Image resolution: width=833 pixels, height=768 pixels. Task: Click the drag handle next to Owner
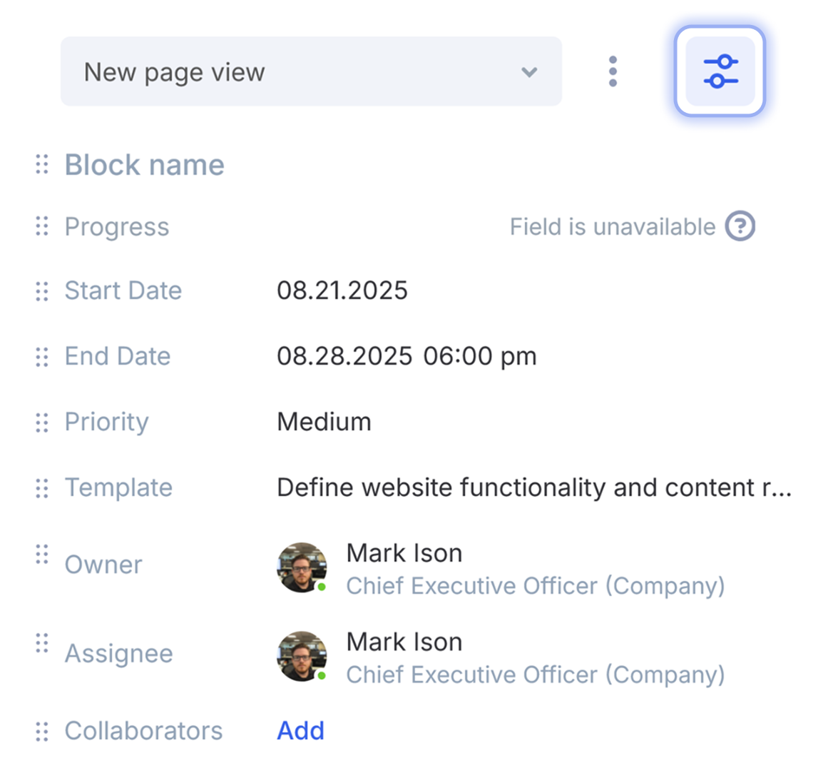42,554
